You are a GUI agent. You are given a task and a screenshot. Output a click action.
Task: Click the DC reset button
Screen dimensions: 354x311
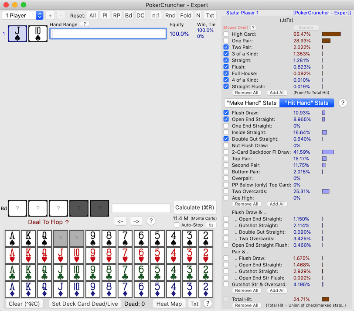pyautogui.click(x=140, y=15)
